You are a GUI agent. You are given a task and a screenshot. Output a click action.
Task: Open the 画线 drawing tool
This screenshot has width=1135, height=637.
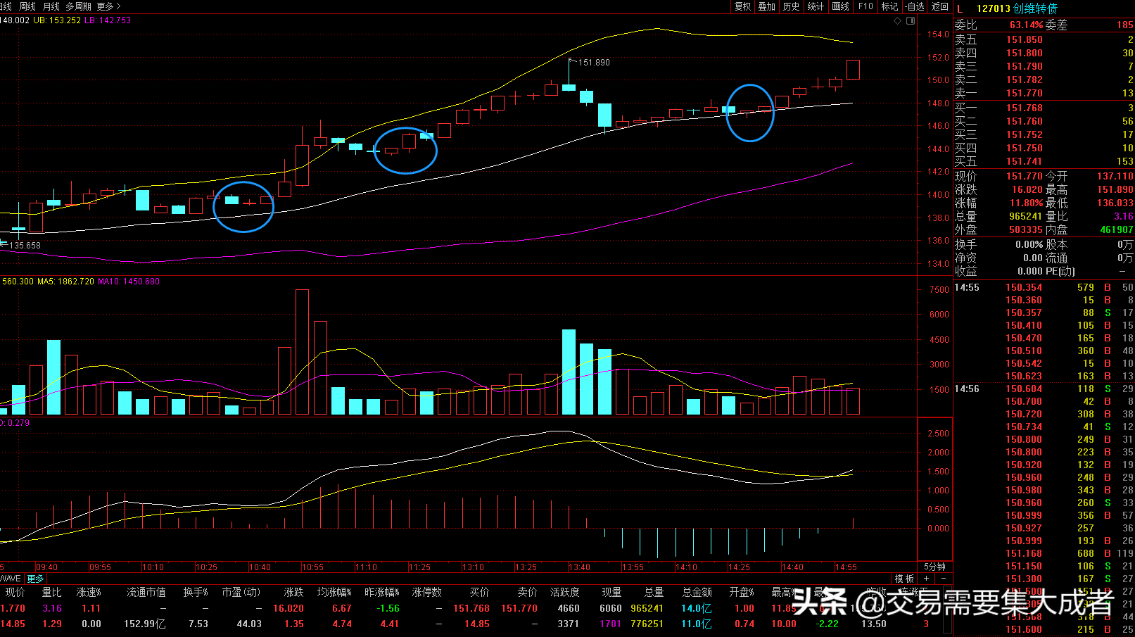tap(840, 6)
